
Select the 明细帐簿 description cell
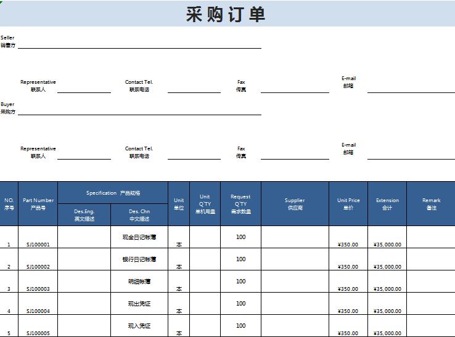pos(139,282)
